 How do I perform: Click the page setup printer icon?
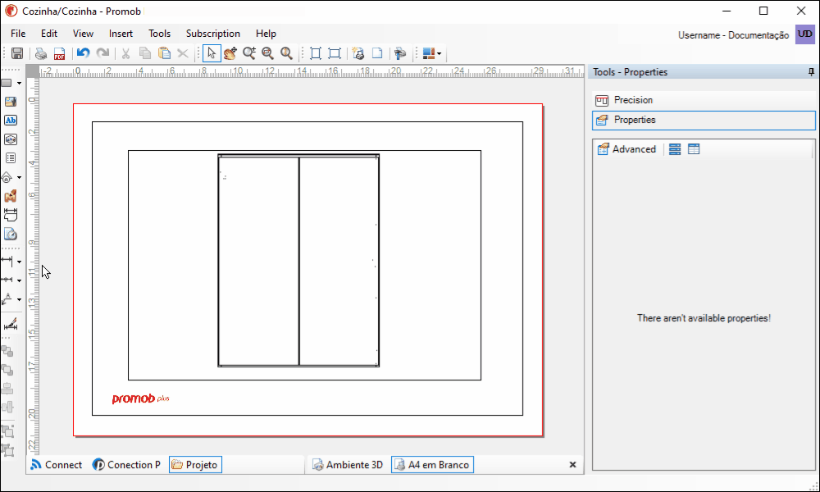(x=358, y=53)
